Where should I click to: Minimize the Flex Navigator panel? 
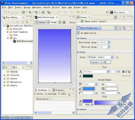click(28, 17)
